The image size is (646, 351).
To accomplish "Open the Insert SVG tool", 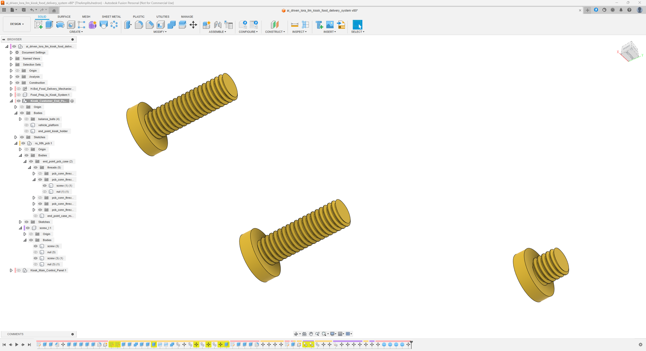I will point(341,25).
